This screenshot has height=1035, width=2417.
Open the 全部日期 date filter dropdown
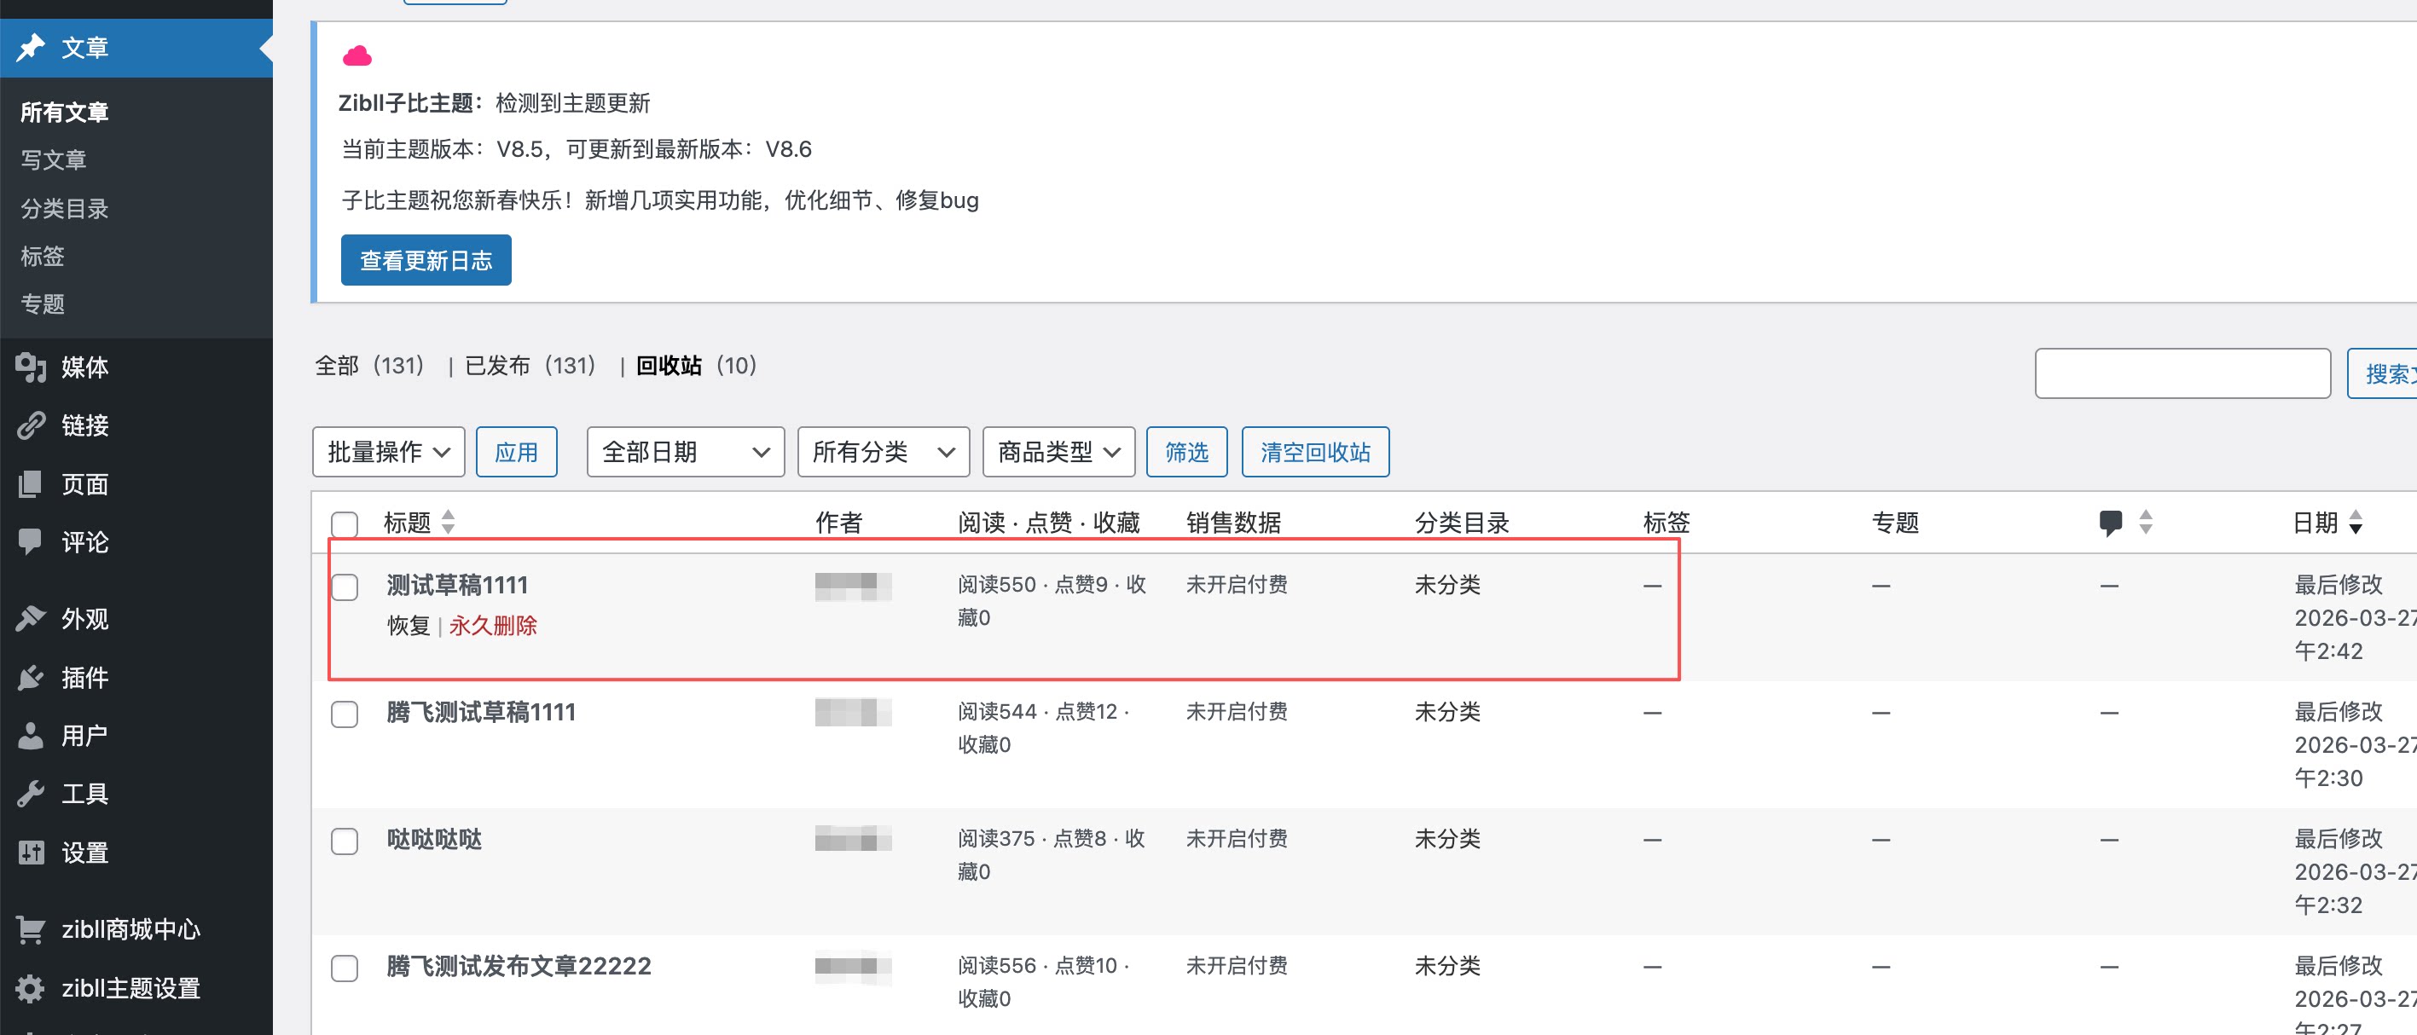(x=684, y=451)
